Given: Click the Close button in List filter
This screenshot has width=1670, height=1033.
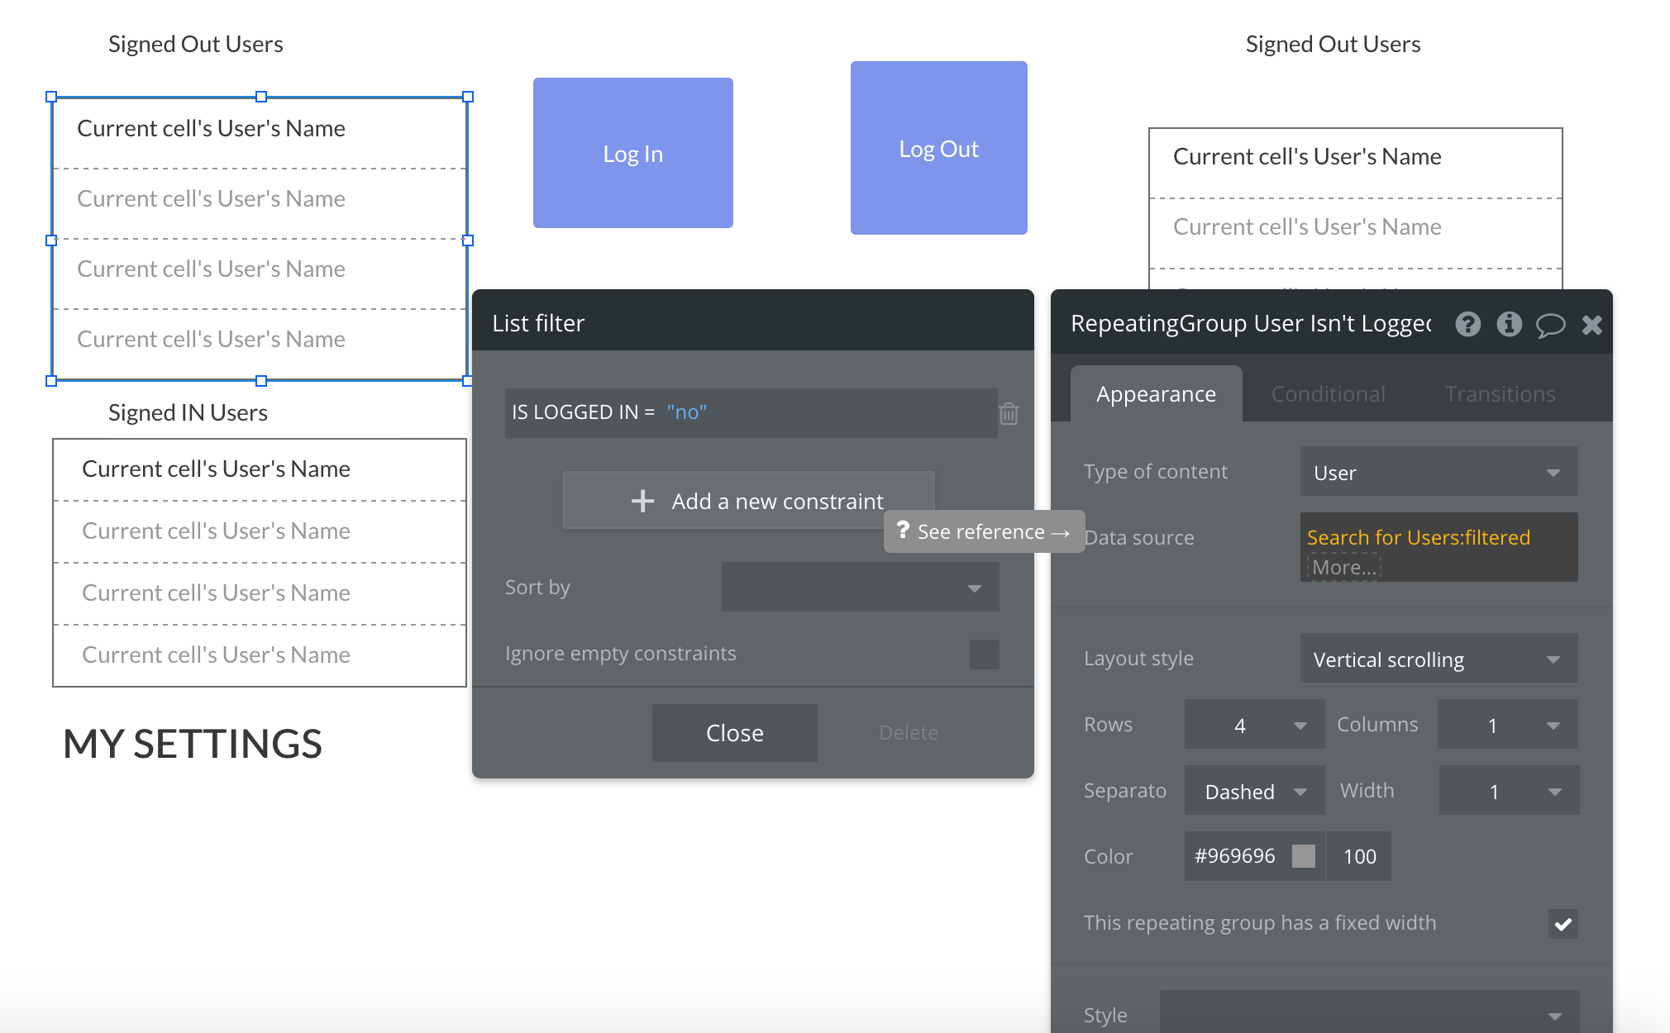Looking at the screenshot, I should click(x=734, y=733).
